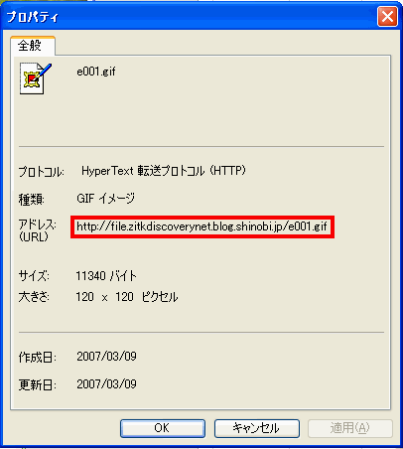The height and width of the screenshot is (449, 403).
Task: Click the アドレス (URL) label
Action: 37,230
